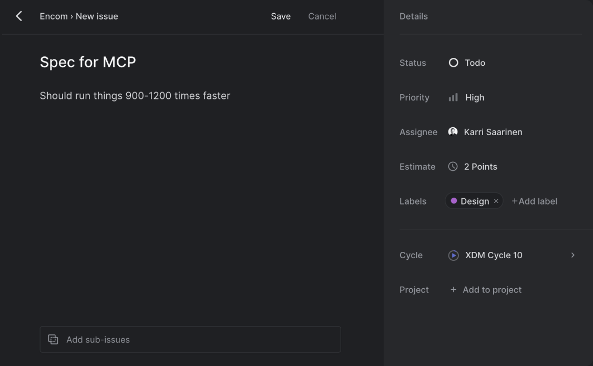Change assignee from Karri Saarinen
The width and height of the screenshot is (593, 366).
click(x=493, y=132)
